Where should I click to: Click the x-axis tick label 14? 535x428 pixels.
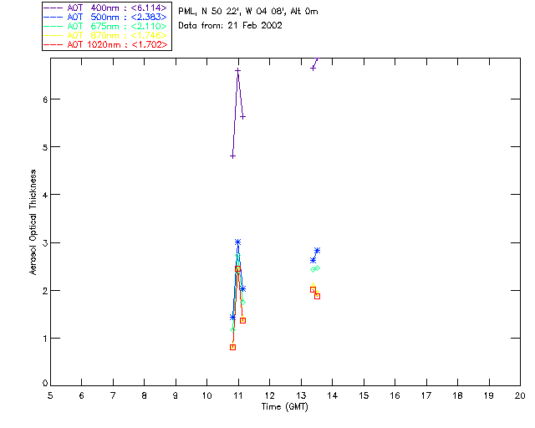coord(333,396)
